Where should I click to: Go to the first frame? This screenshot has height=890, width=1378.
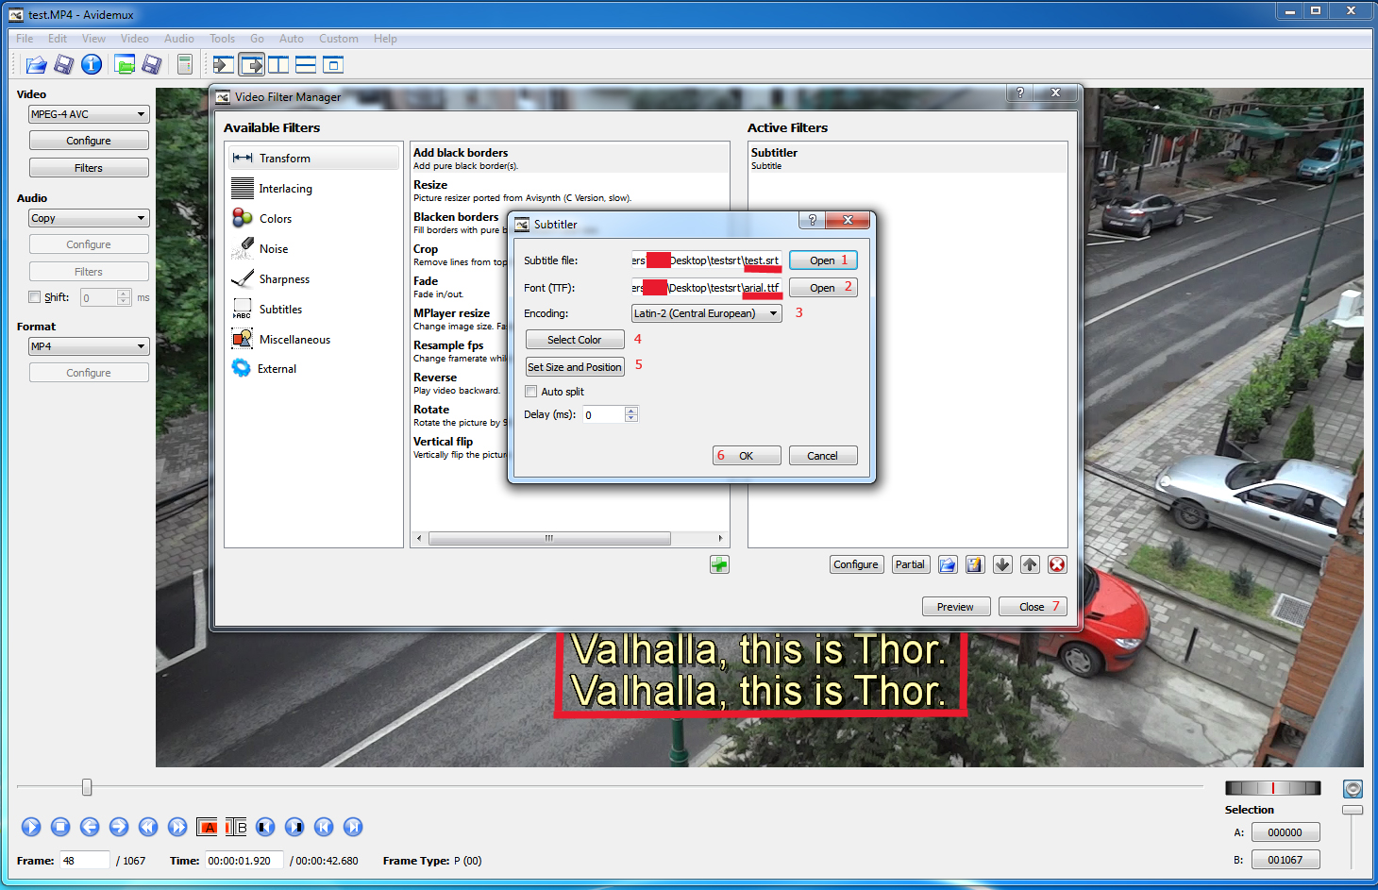[x=324, y=827]
